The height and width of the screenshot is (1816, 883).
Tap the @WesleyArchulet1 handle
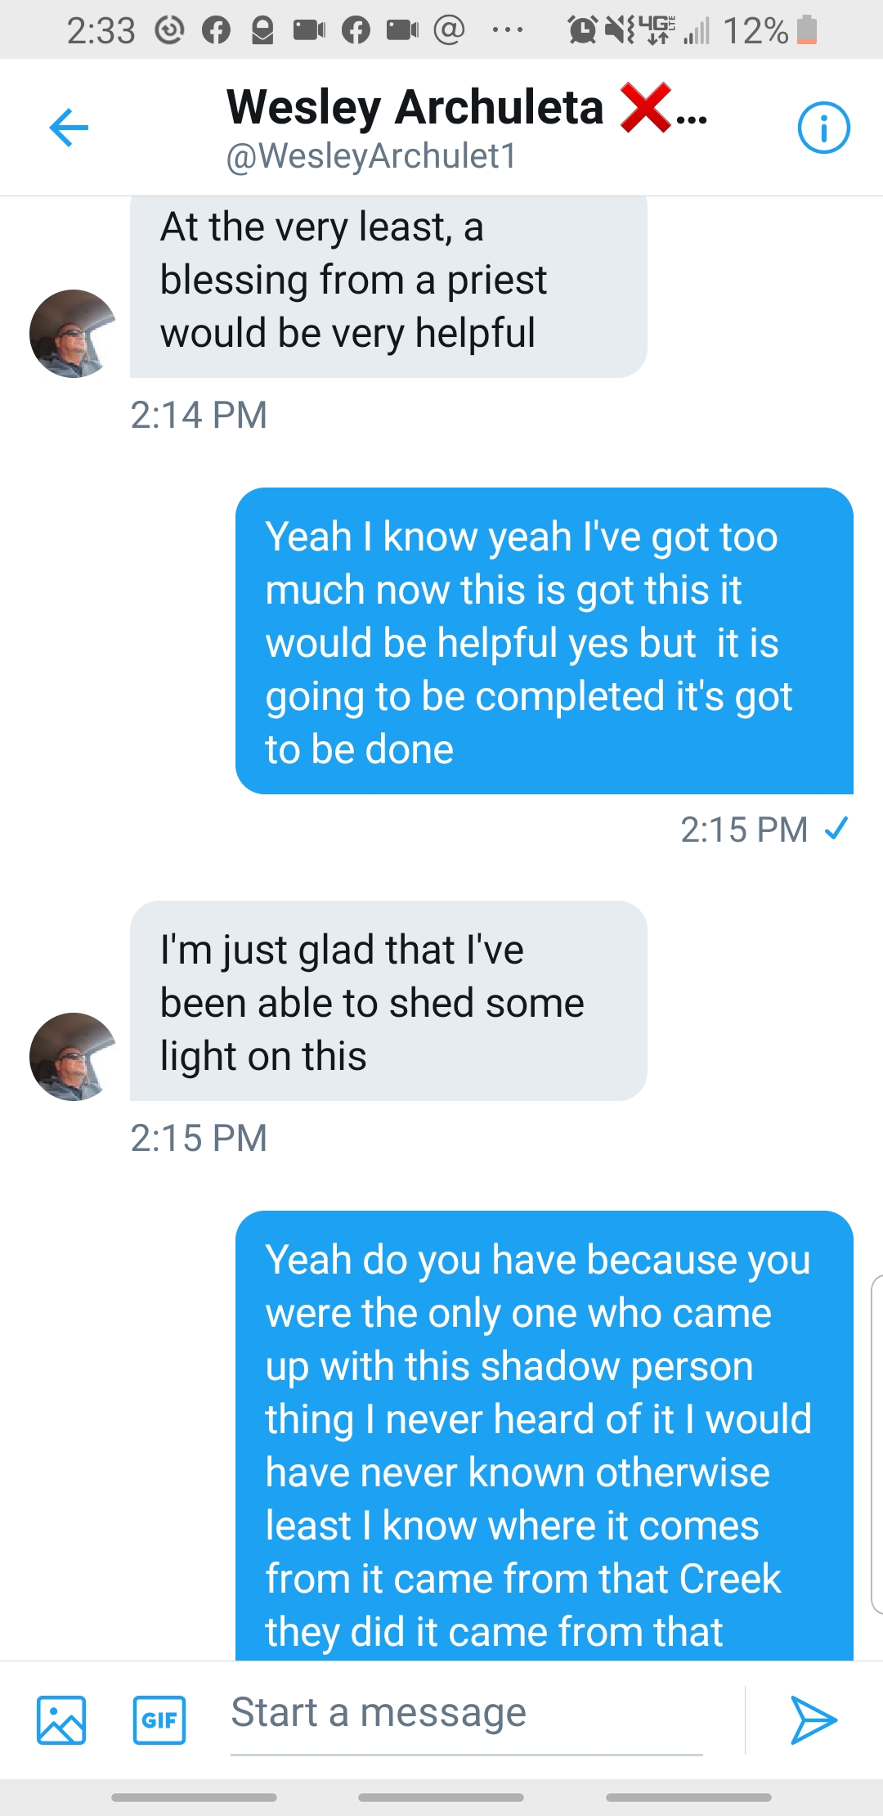(x=371, y=156)
